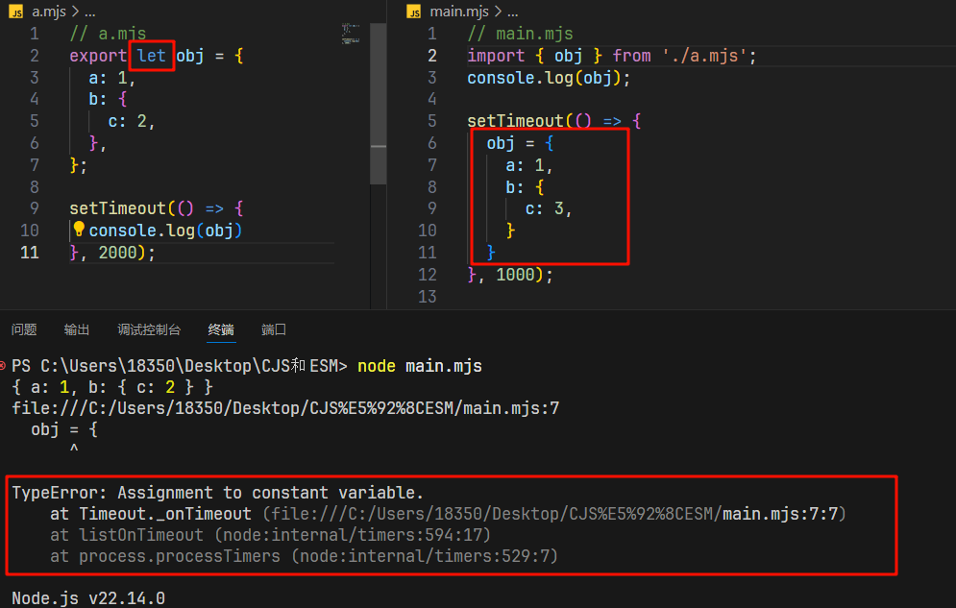Screen dimensions: 956x608
Task: Click the 'let' keyword in a.mjs
Action: coord(151,56)
